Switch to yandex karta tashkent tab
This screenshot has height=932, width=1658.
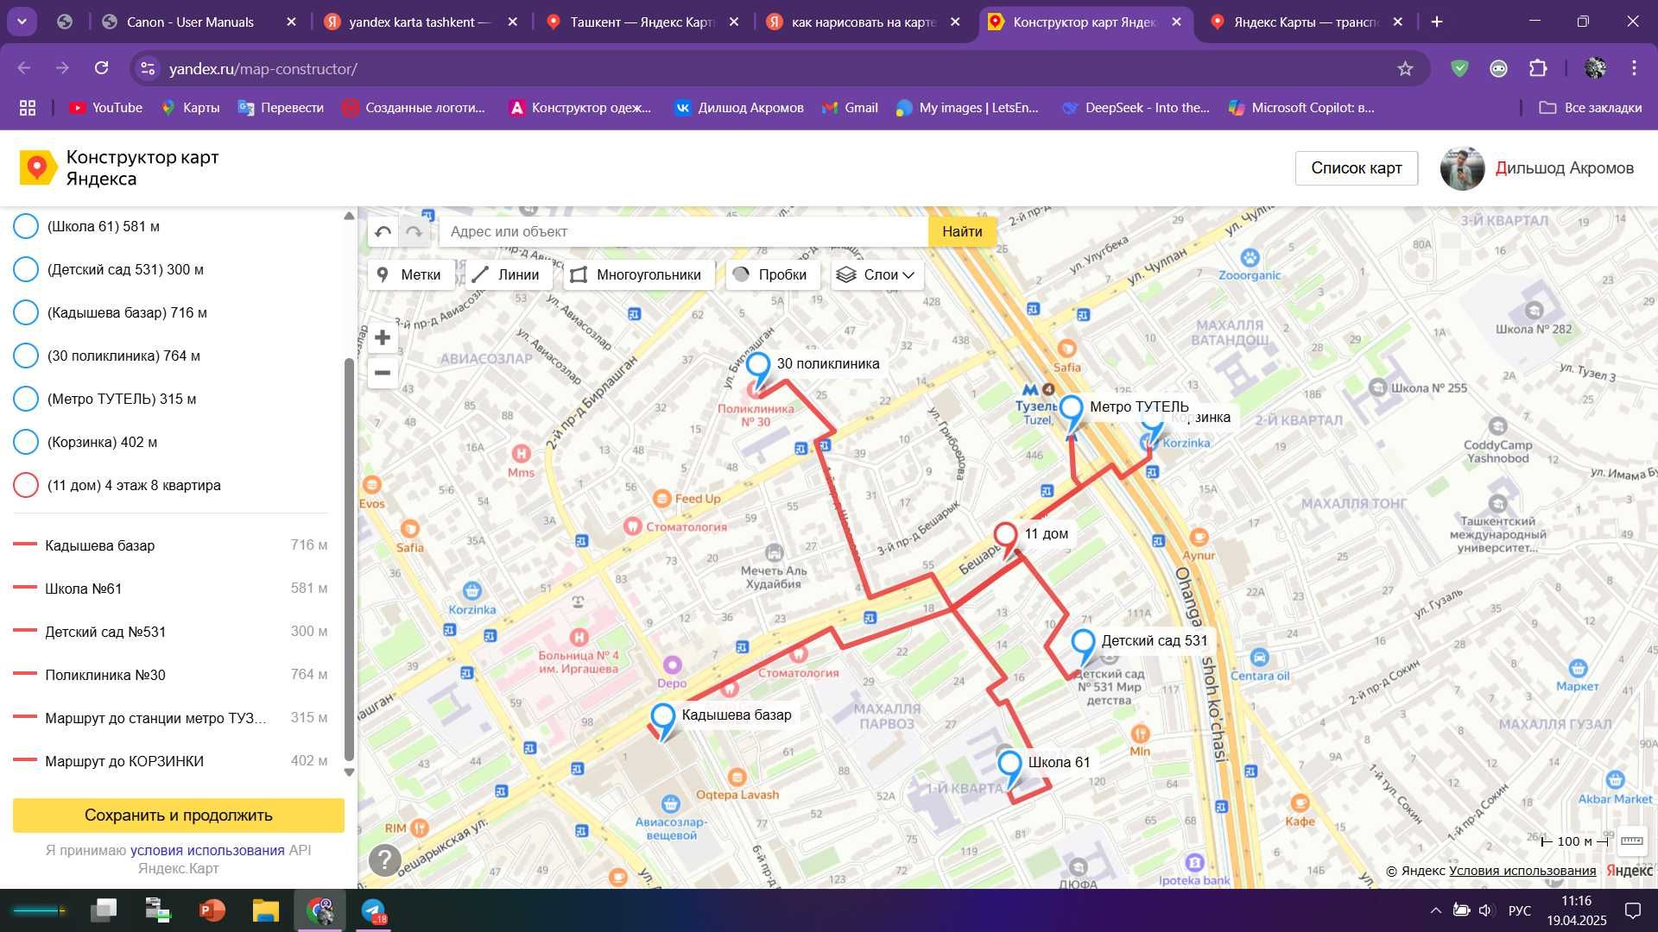421,22
